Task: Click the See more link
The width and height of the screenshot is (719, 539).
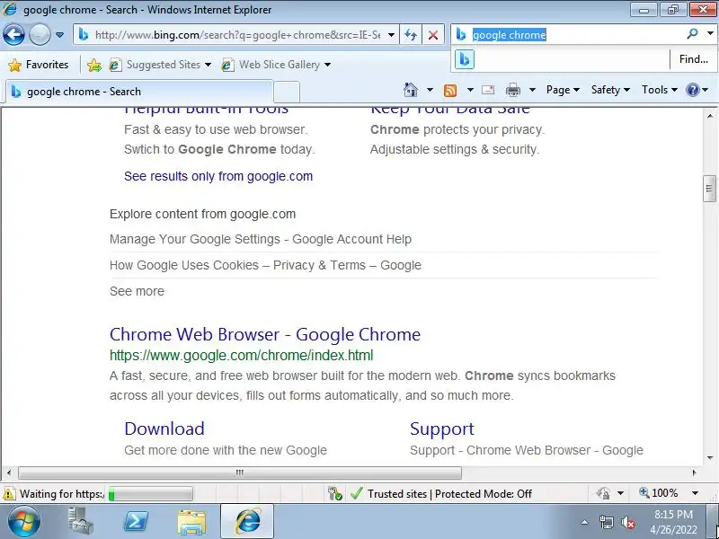Action: pyautogui.click(x=137, y=291)
